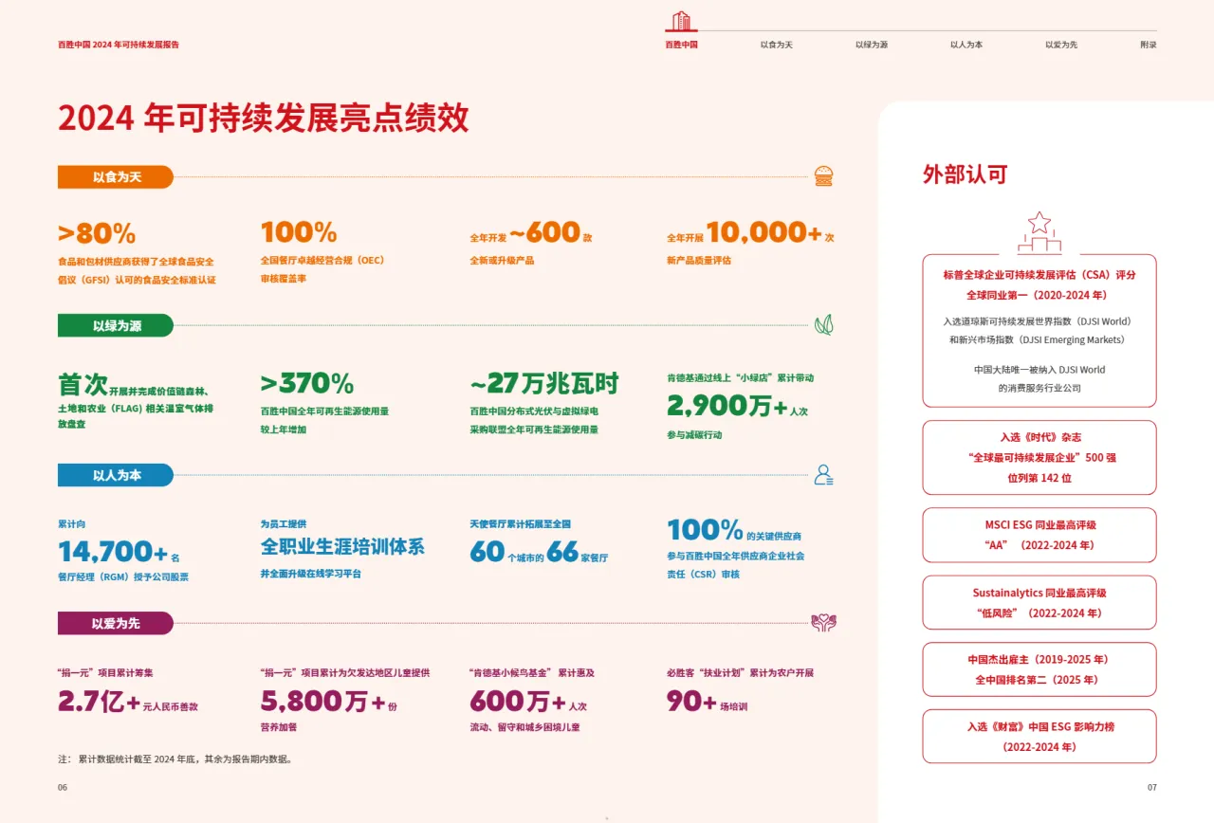
Task: Click the 100% 的关键供应商 figure
Action: tap(734, 530)
